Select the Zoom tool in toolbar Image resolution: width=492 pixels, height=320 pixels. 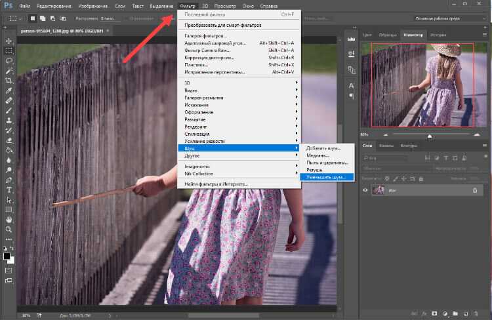click(x=9, y=230)
